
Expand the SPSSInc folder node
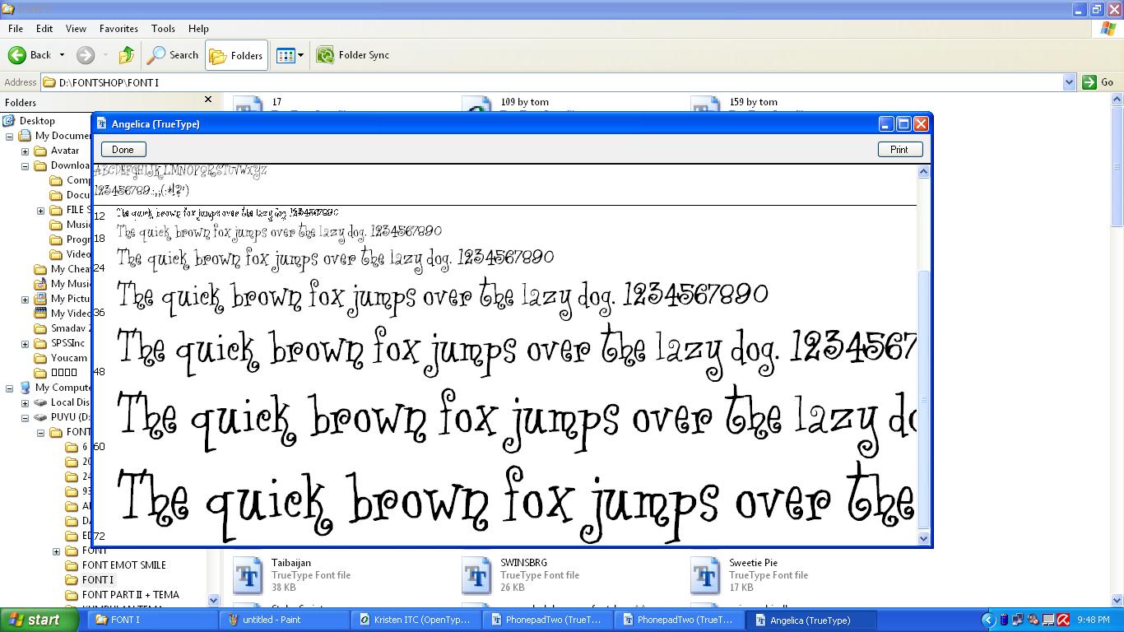pos(25,343)
